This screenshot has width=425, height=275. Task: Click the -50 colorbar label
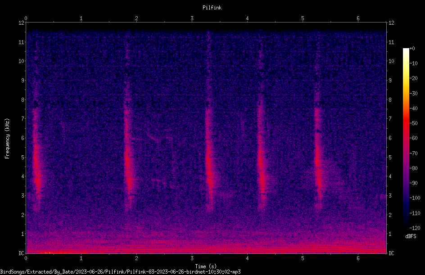[414, 123]
